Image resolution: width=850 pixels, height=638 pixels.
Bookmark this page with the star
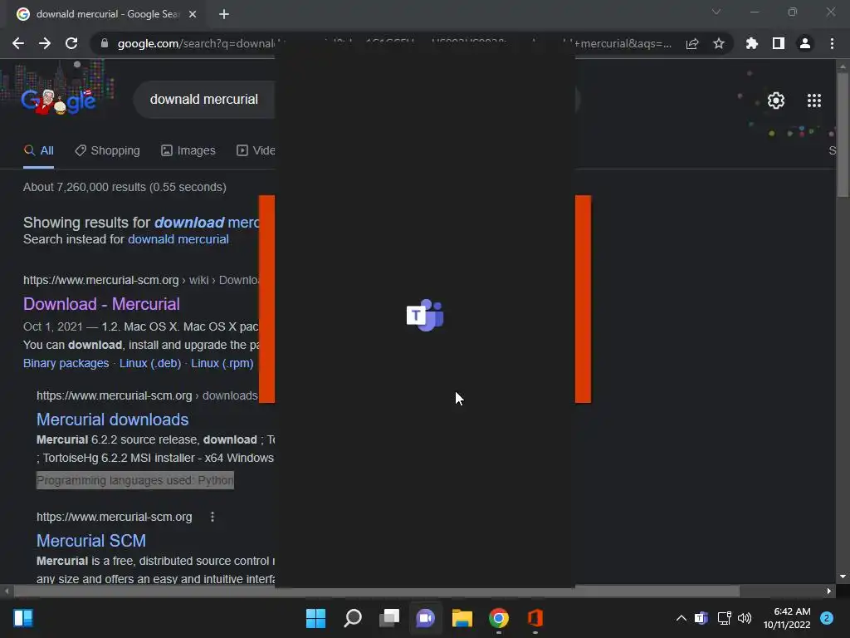[x=719, y=43]
